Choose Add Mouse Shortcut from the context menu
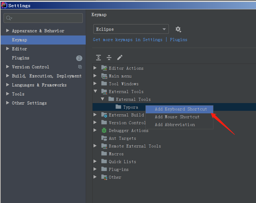This screenshot has width=256, height=203. pos(177,117)
